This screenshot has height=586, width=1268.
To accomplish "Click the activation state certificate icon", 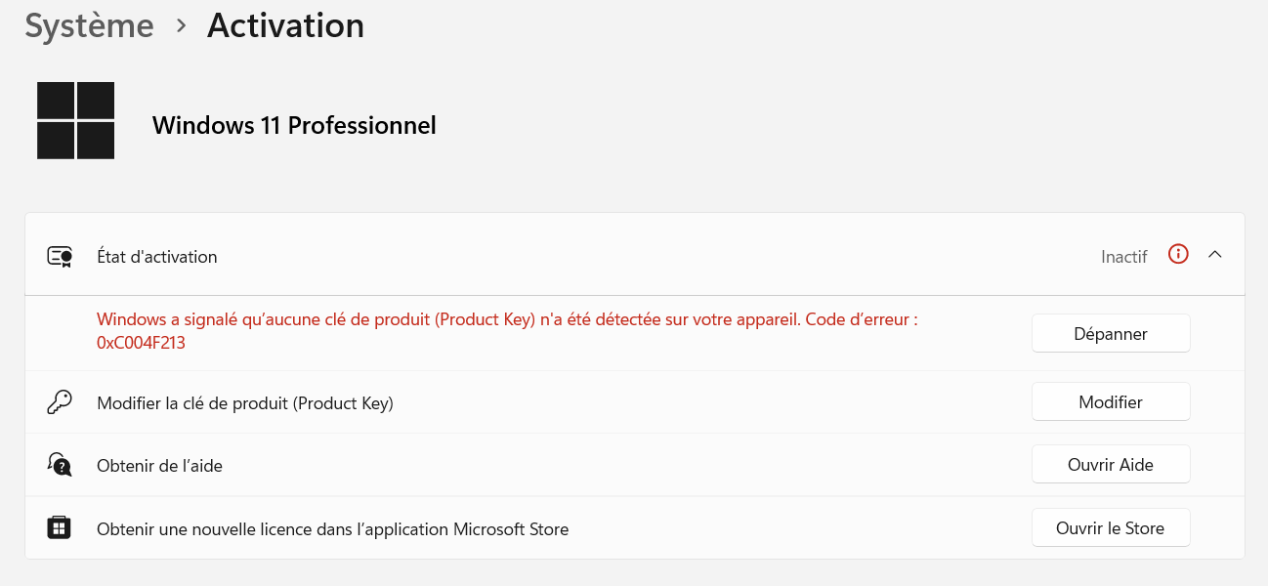I will pos(60,257).
